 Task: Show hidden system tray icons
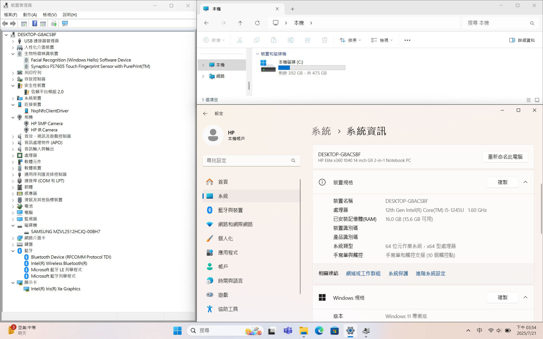pos(468,331)
